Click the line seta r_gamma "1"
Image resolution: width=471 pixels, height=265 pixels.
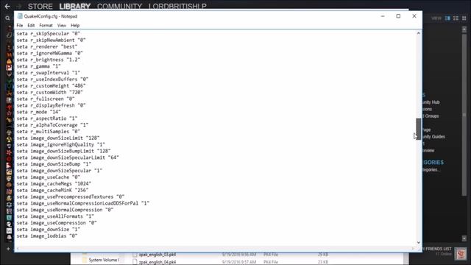[39, 66]
